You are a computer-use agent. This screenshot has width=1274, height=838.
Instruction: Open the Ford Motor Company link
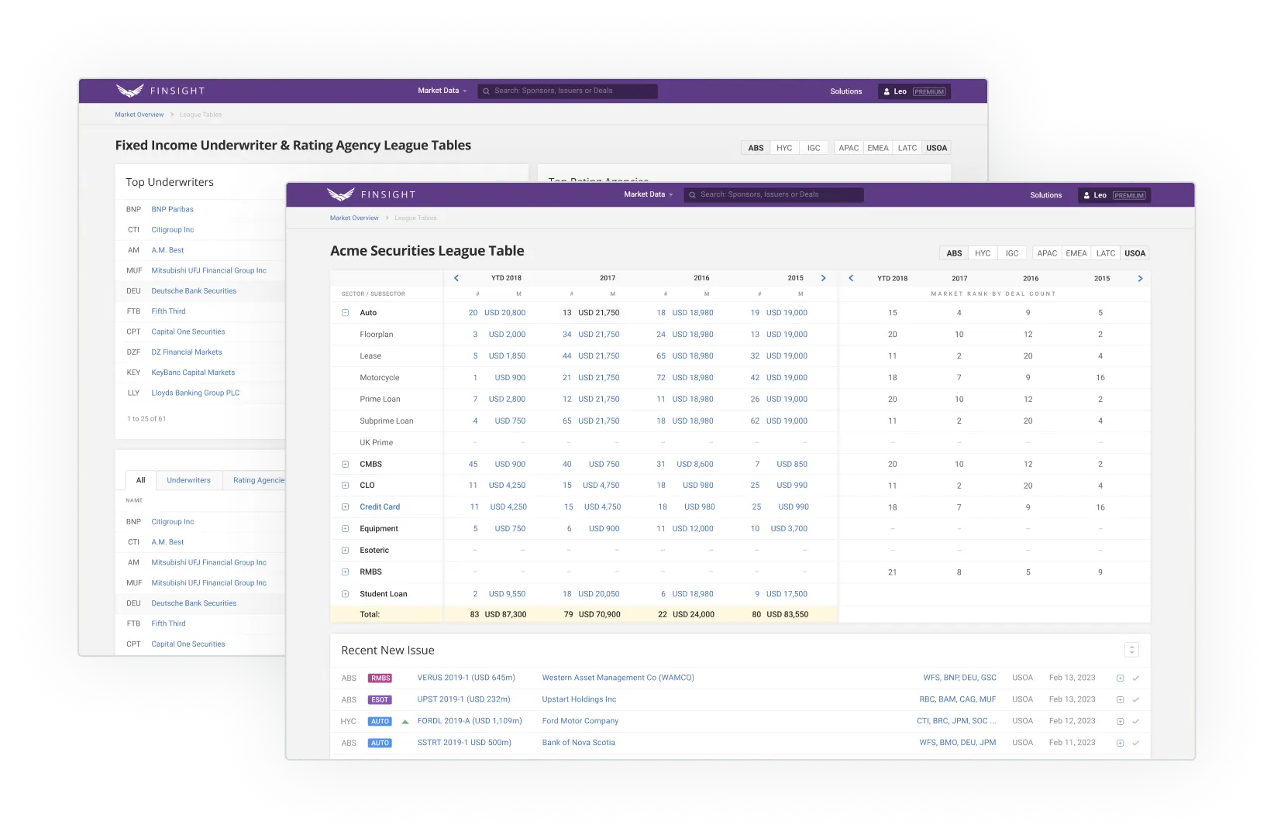580,721
